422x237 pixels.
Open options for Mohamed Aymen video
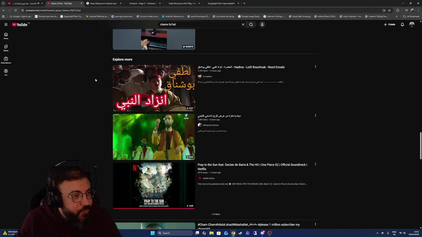pyautogui.click(x=315, y=116)
